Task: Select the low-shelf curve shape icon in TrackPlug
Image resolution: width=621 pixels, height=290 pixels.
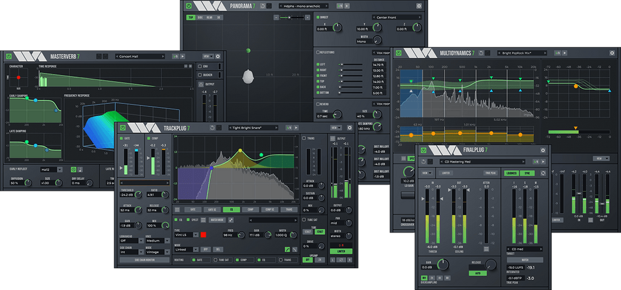Action: coord(287,249)
